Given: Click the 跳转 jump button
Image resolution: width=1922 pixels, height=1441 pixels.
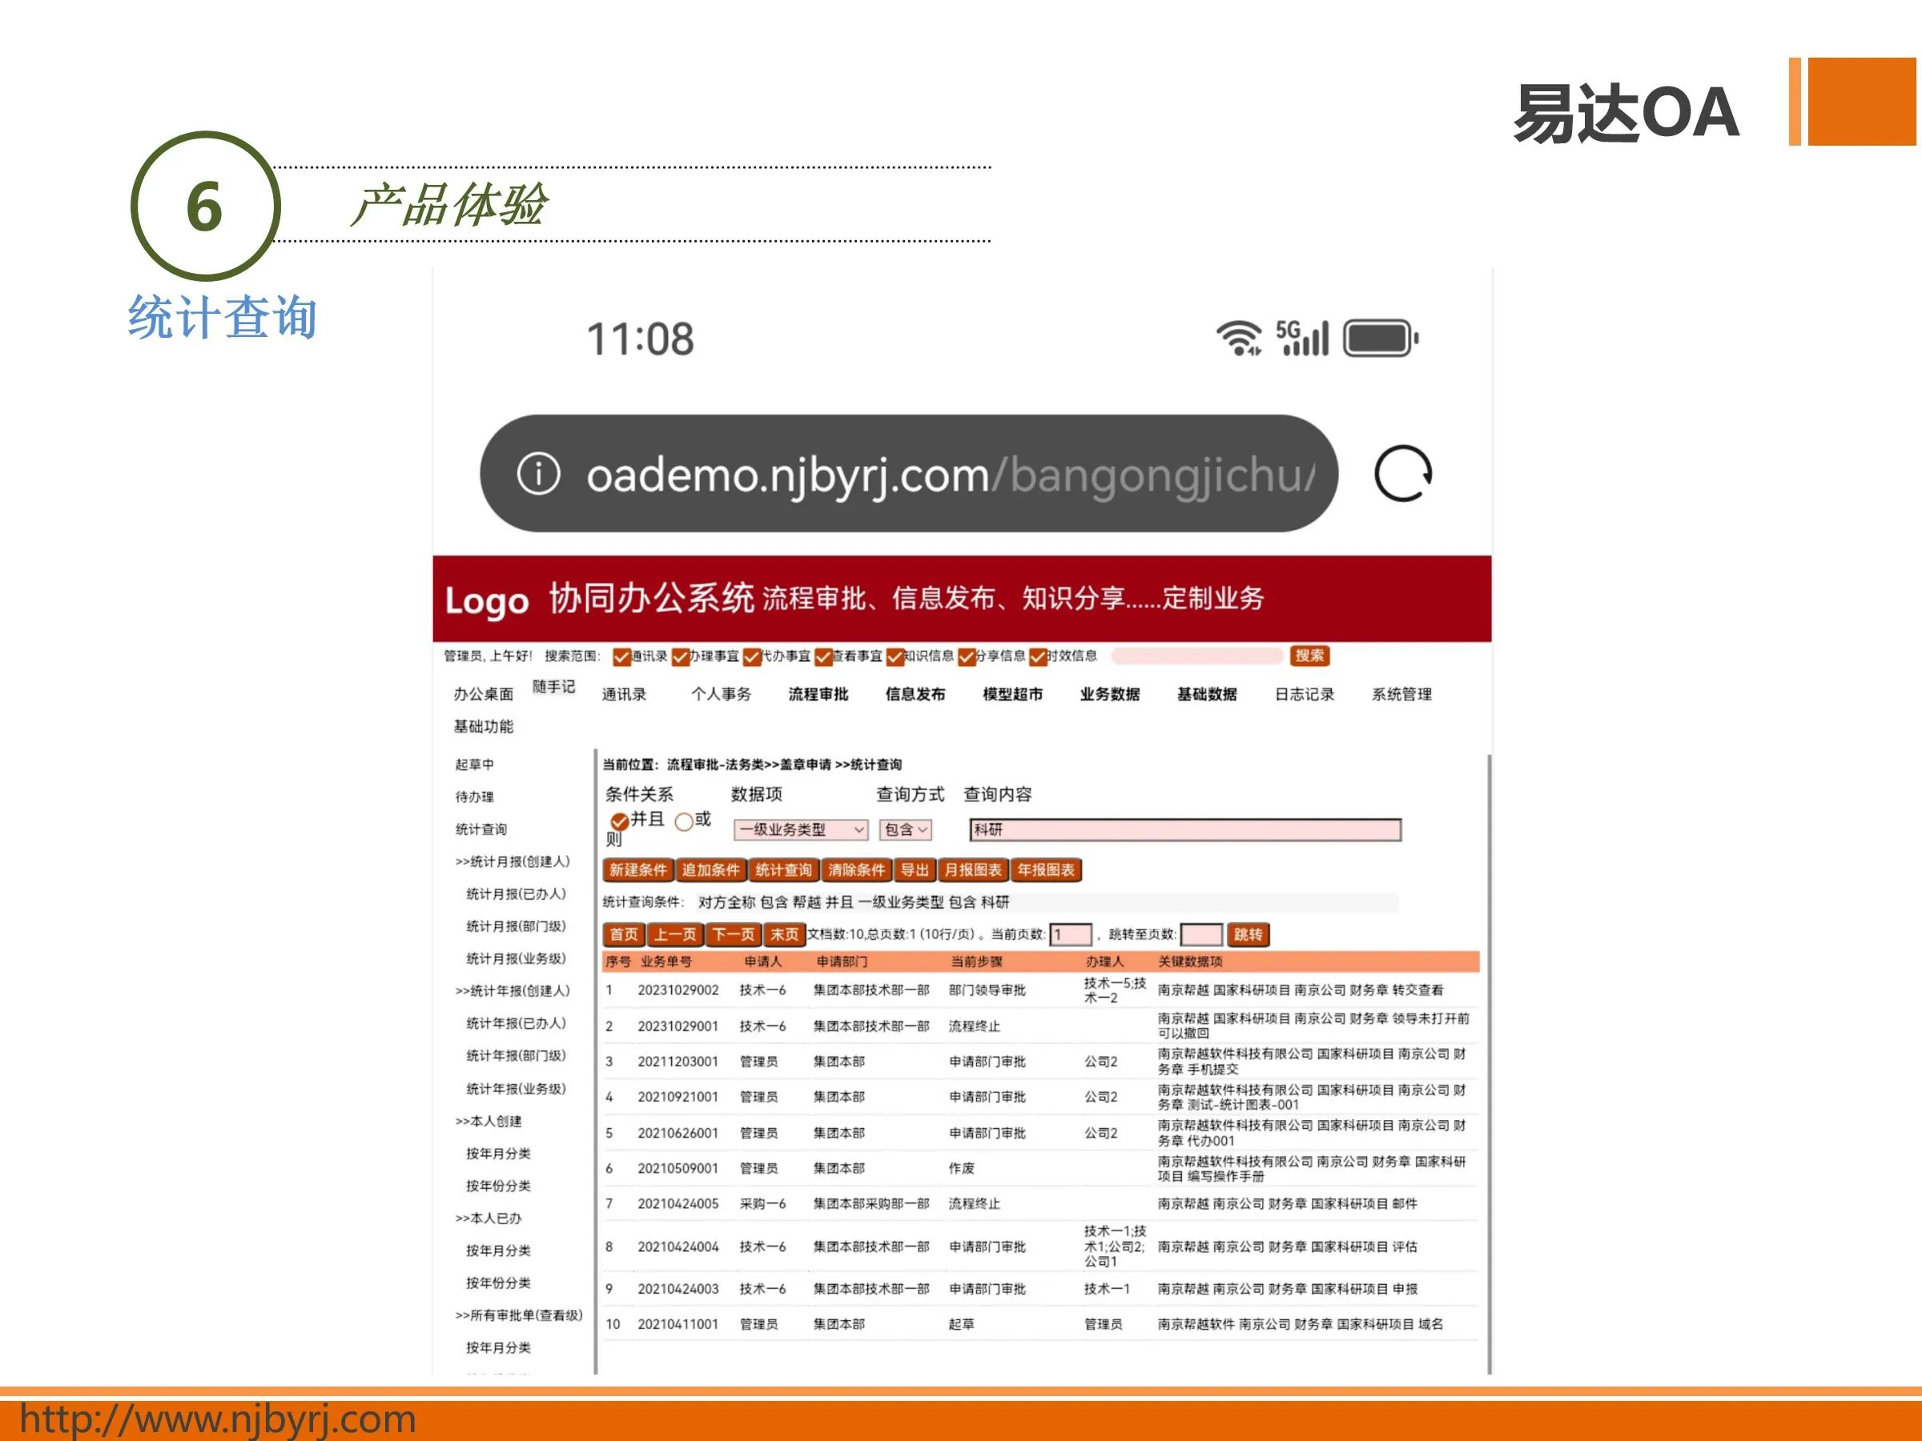Looking at the screenshot, I should 1248,934.
